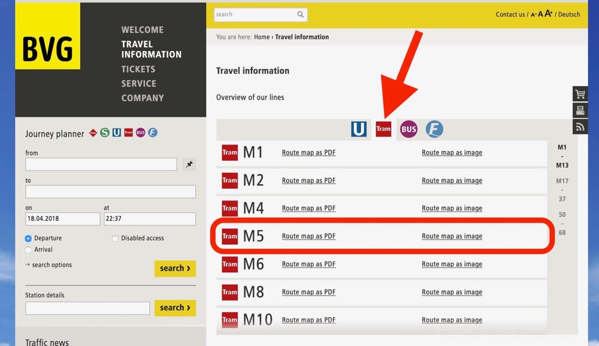The height and width of the screenshot is (346, 599).
Task: Enable the Disabled access checkbox
Action: point(115,239)
